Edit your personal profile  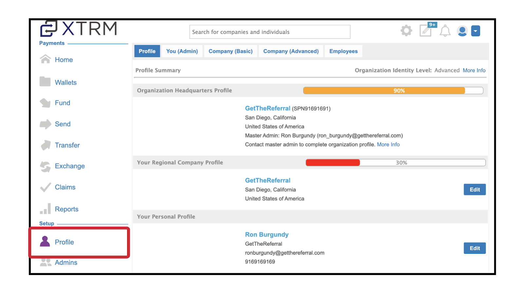point(475,248)
